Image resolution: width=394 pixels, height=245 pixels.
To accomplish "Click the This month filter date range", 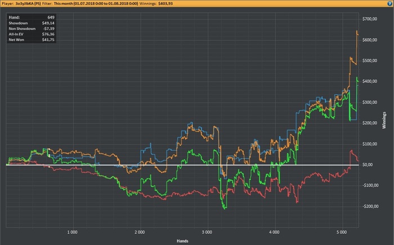I will coord(96,3).
